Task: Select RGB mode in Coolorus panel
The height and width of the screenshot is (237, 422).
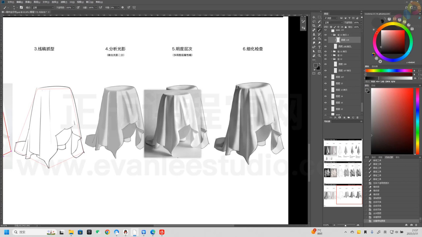Action: tap(373, 81)
